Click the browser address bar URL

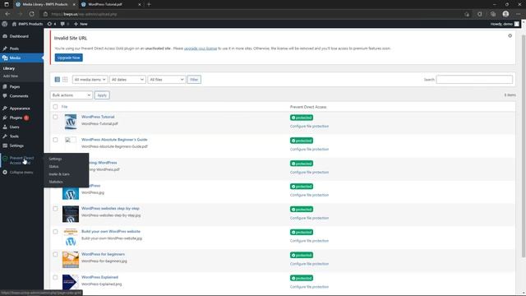point(85,14)
